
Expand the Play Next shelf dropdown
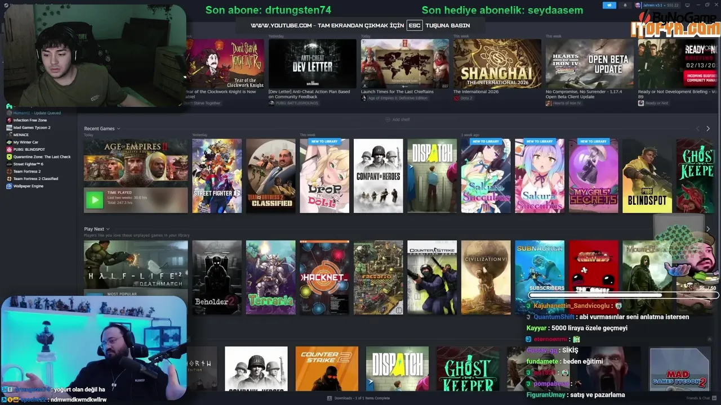coord(108,229)
